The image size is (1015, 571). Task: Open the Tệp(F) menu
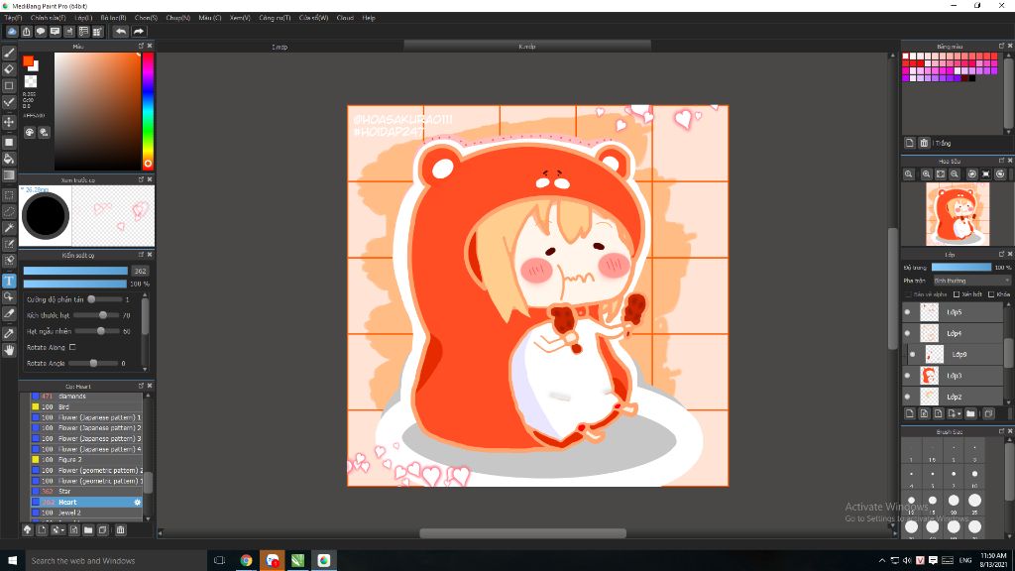[13, 18]
